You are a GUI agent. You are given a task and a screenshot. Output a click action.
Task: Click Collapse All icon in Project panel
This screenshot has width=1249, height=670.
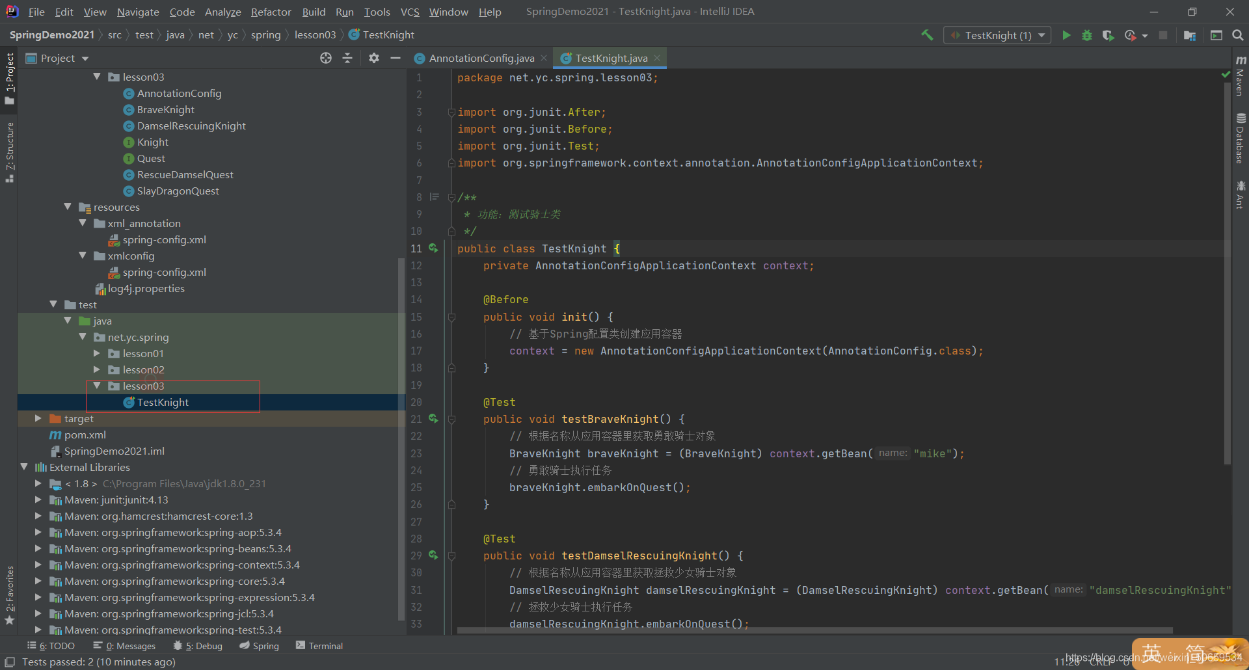347,58
